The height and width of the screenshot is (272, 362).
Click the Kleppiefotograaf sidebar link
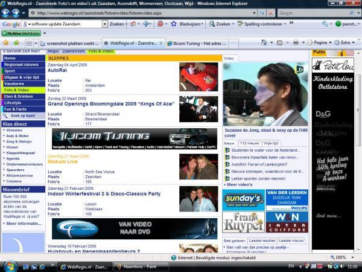coord(21,153)
